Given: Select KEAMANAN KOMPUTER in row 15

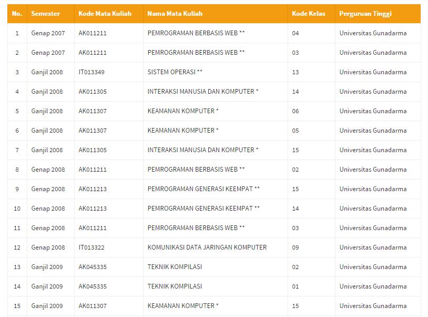Looking at the screenshot, I should point(183,306).
